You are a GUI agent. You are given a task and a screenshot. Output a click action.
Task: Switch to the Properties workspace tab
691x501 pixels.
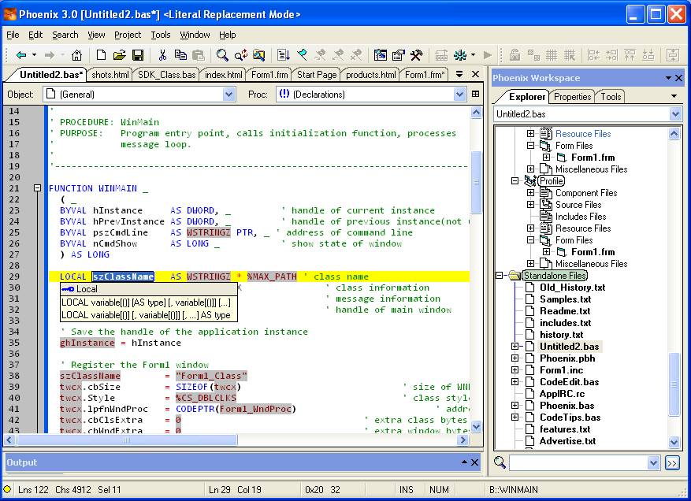(x=572, y=97)
